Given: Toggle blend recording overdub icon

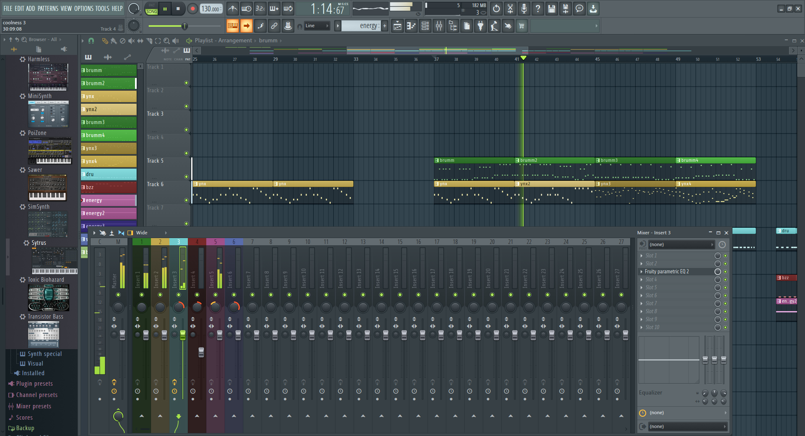Looking at the screenshot, I should tap(274, 8).
